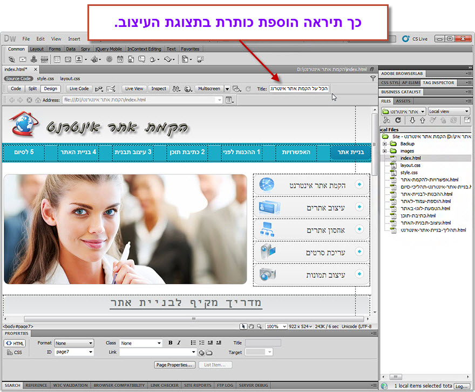Viewport: 475px width, 392px height.
Task: Select the Insert Hyperlink icon
Action: tap(11, 59)
